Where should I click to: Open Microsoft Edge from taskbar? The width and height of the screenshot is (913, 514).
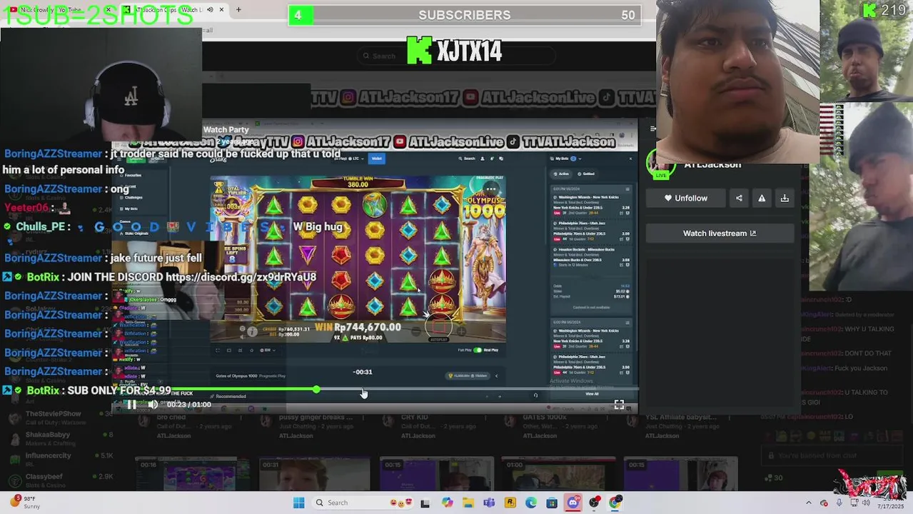tap(531, 503)
